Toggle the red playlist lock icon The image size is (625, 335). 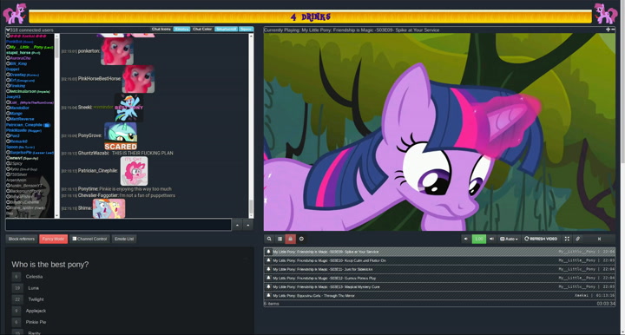pos(290,239)
